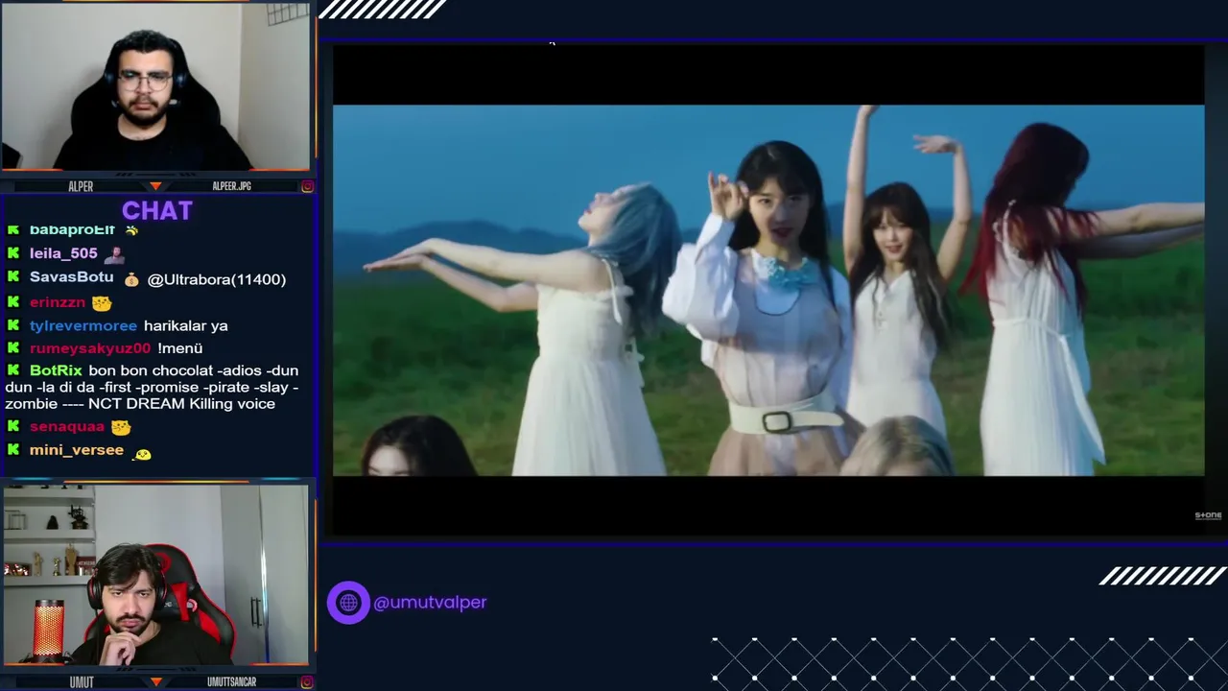1228x691 pixels.
Task: Click the Kick badge beside tylrevermoree
Action: 13,325
